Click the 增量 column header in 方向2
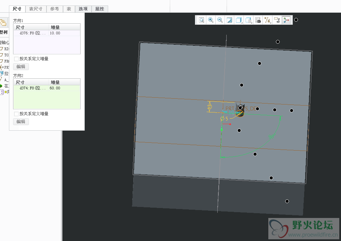The height and width of the screenshot is (241, 341). coord(64,82)
